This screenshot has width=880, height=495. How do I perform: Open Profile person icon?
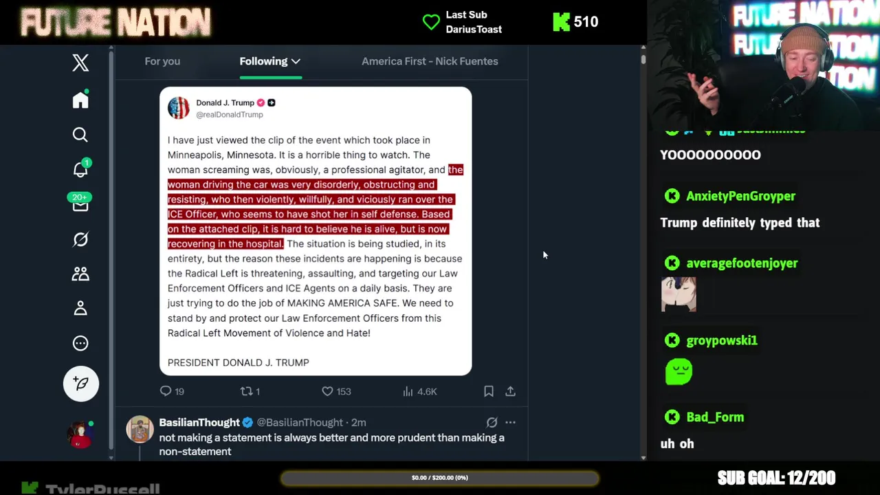point(80,308)
